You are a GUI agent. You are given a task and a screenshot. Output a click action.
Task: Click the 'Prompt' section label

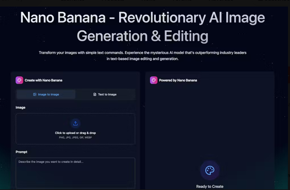click(x=21, y=152)
